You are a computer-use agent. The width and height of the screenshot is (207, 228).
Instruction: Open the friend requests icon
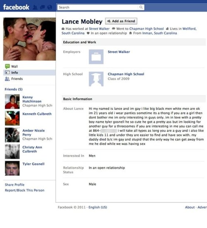[35, 7]
